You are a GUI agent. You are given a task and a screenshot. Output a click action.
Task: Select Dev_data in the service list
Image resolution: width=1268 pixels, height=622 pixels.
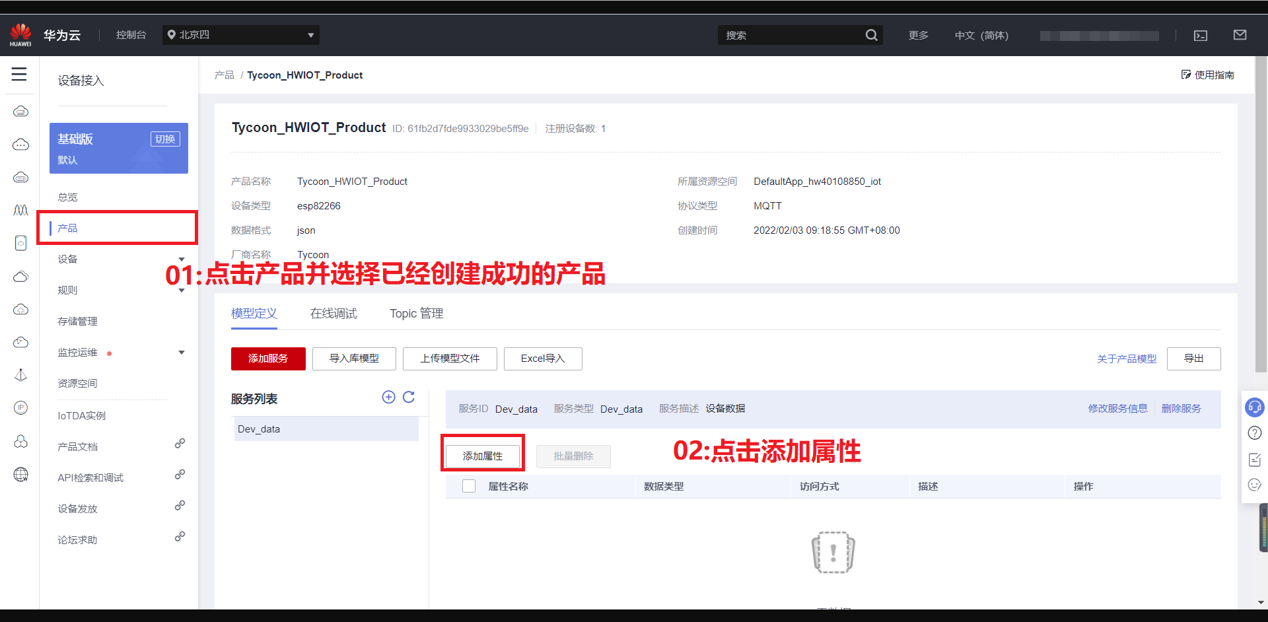pos(326,429)
